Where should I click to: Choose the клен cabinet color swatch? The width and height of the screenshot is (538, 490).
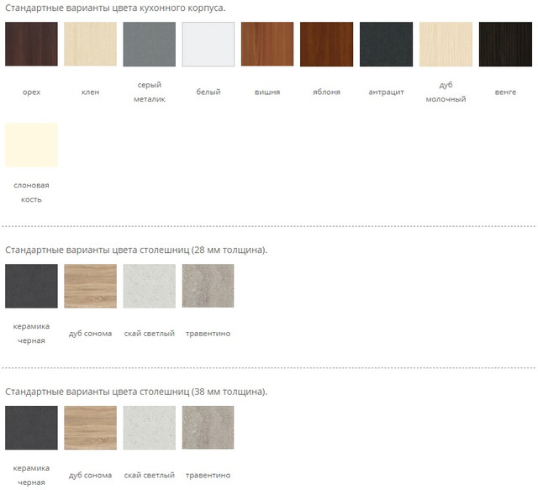click(90, 44)
